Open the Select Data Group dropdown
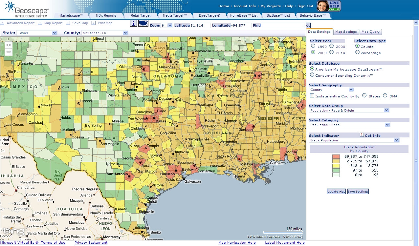The height and width of the screenshot is (246, 419). pyautogui.click(x=349, y=110)
